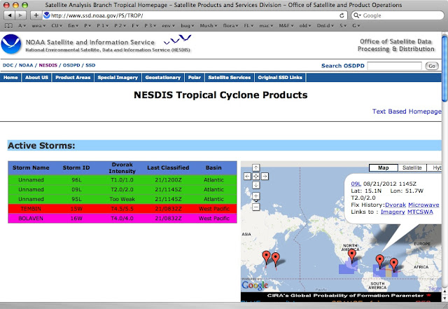Viewport: 448px width, 309px height.
Task: Click in the Search OSDPD text field
Action: coord(394,66)
